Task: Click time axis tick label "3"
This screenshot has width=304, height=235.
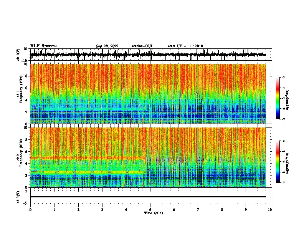Action: click(102, 210)
